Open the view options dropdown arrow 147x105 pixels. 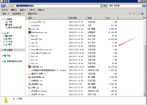(x=134, y=14)
